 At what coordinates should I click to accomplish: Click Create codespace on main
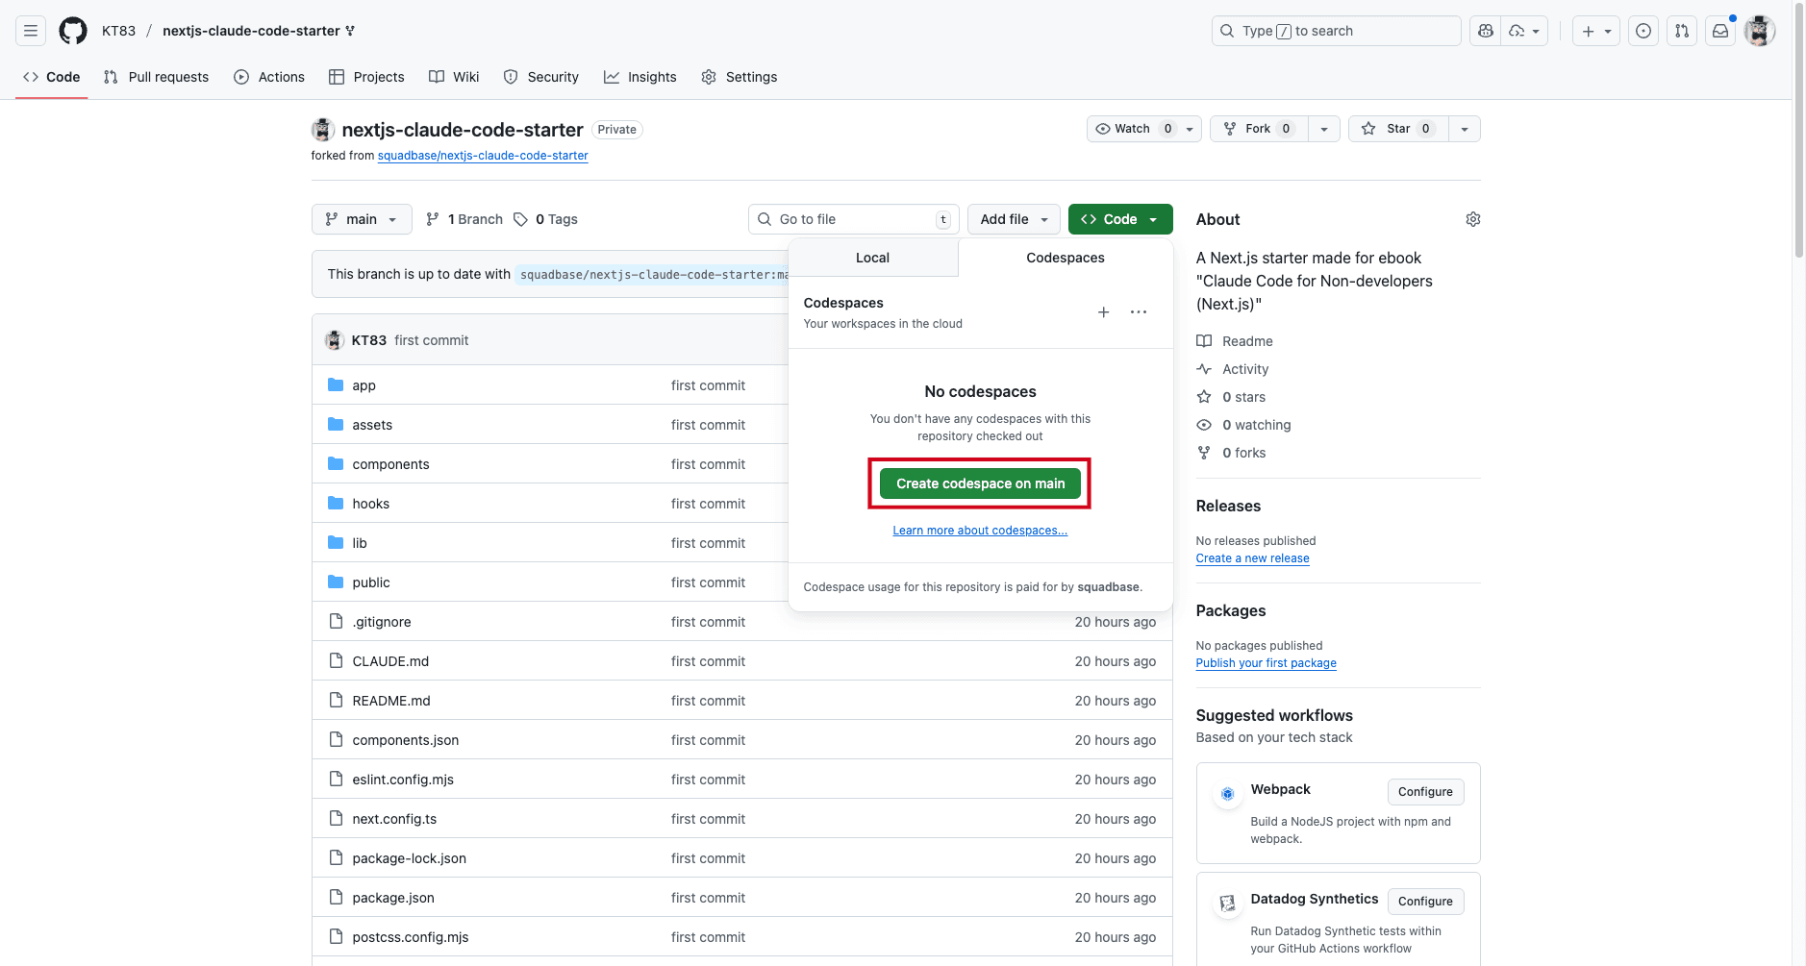pyautogui.click(x=980, y=483)
